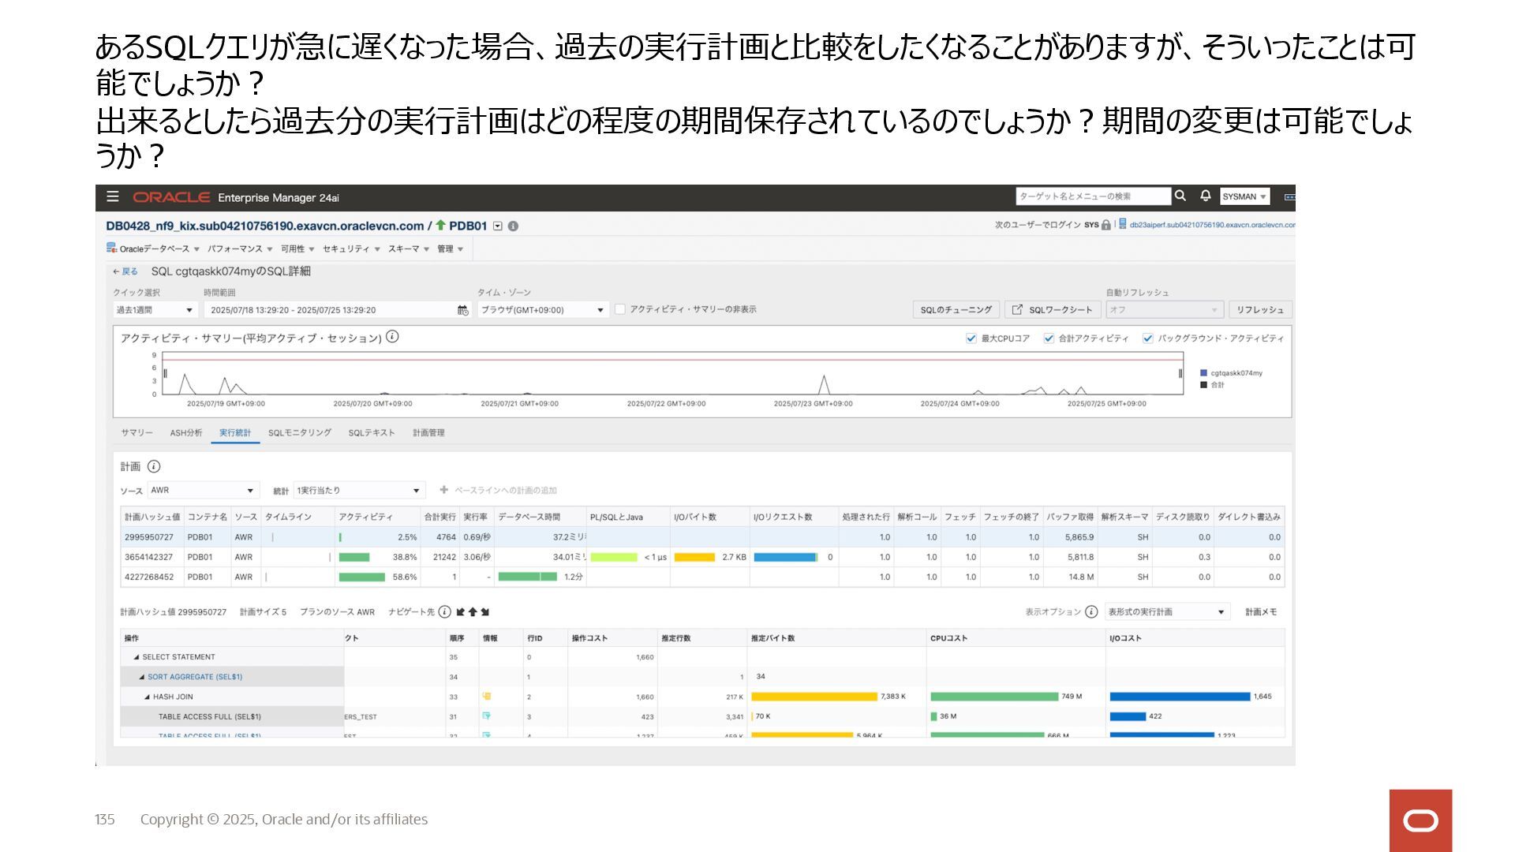Click the 計画メモ button
The width and height of the screenshot is (1515, 852).
(x=1261, y=612)
